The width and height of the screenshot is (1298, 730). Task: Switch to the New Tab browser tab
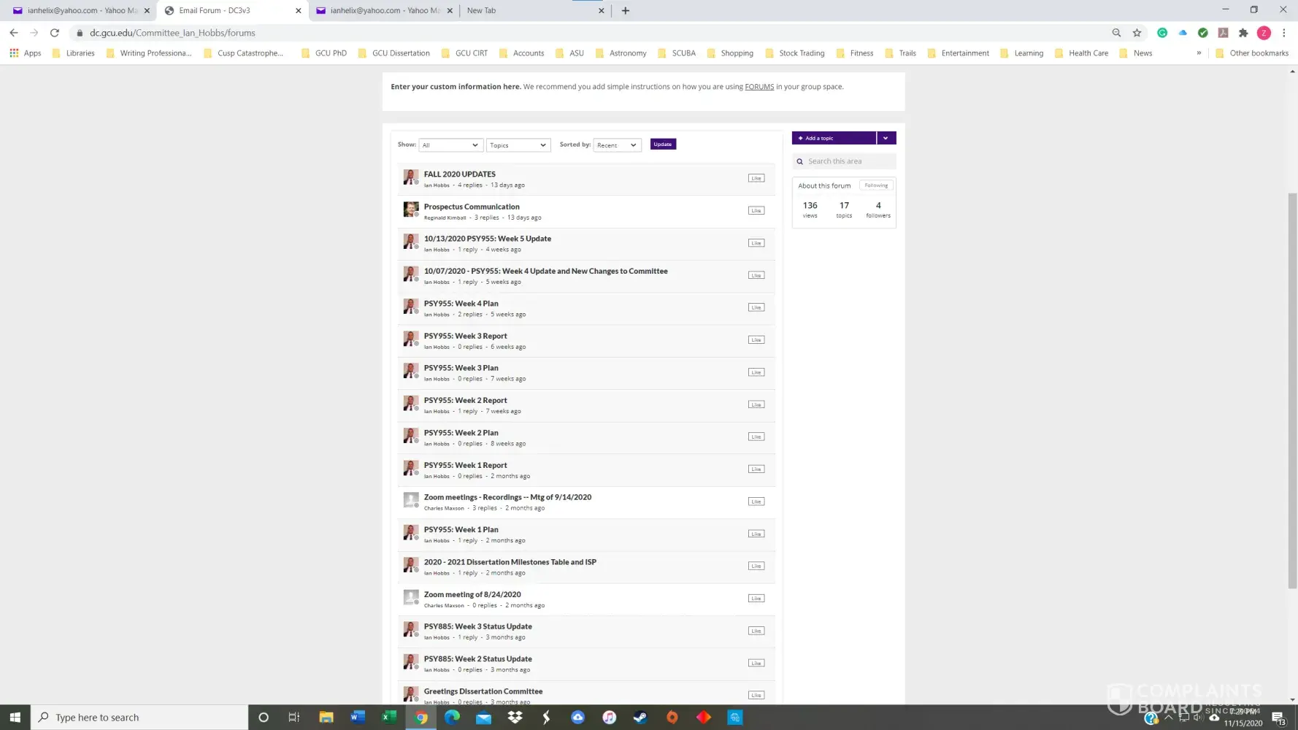click(x=529, y=10)
